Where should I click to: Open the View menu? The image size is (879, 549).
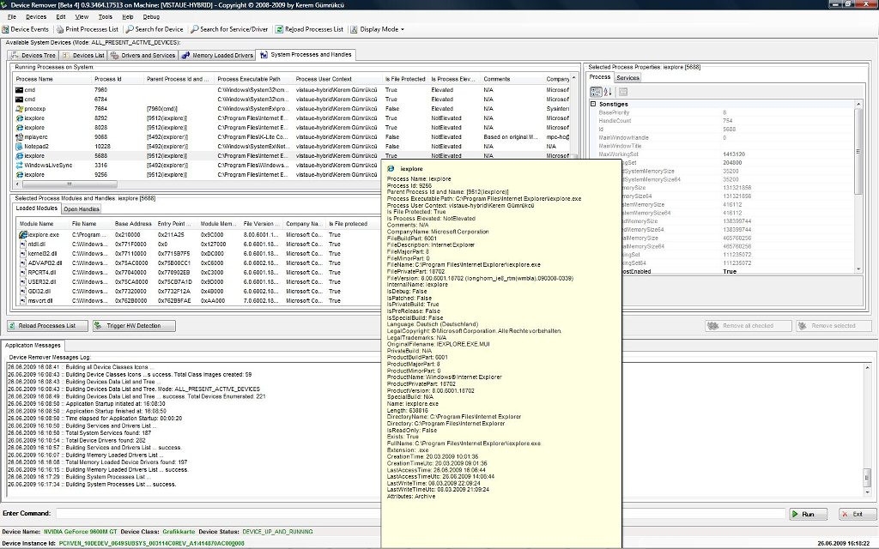tap(82, 17)
